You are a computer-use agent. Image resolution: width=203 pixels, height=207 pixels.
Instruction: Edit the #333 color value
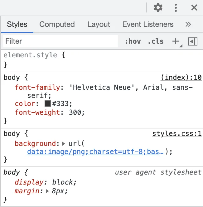click(60, 104)
